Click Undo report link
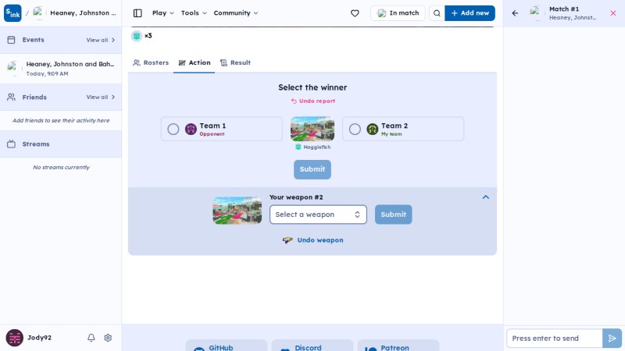The image size is (625, 351). point(313,101)
